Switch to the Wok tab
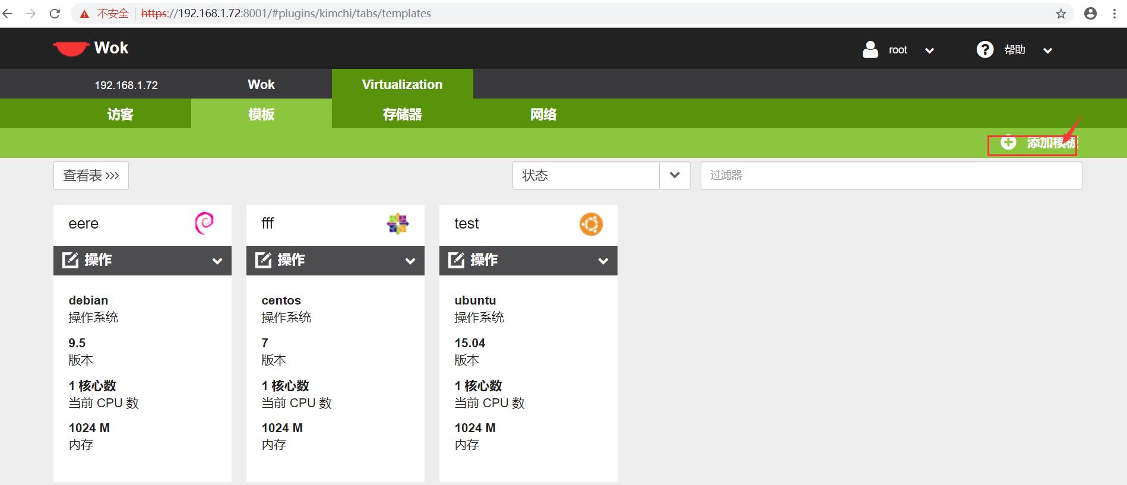This screenshot has width=1127, height=485. coord(261,84)
